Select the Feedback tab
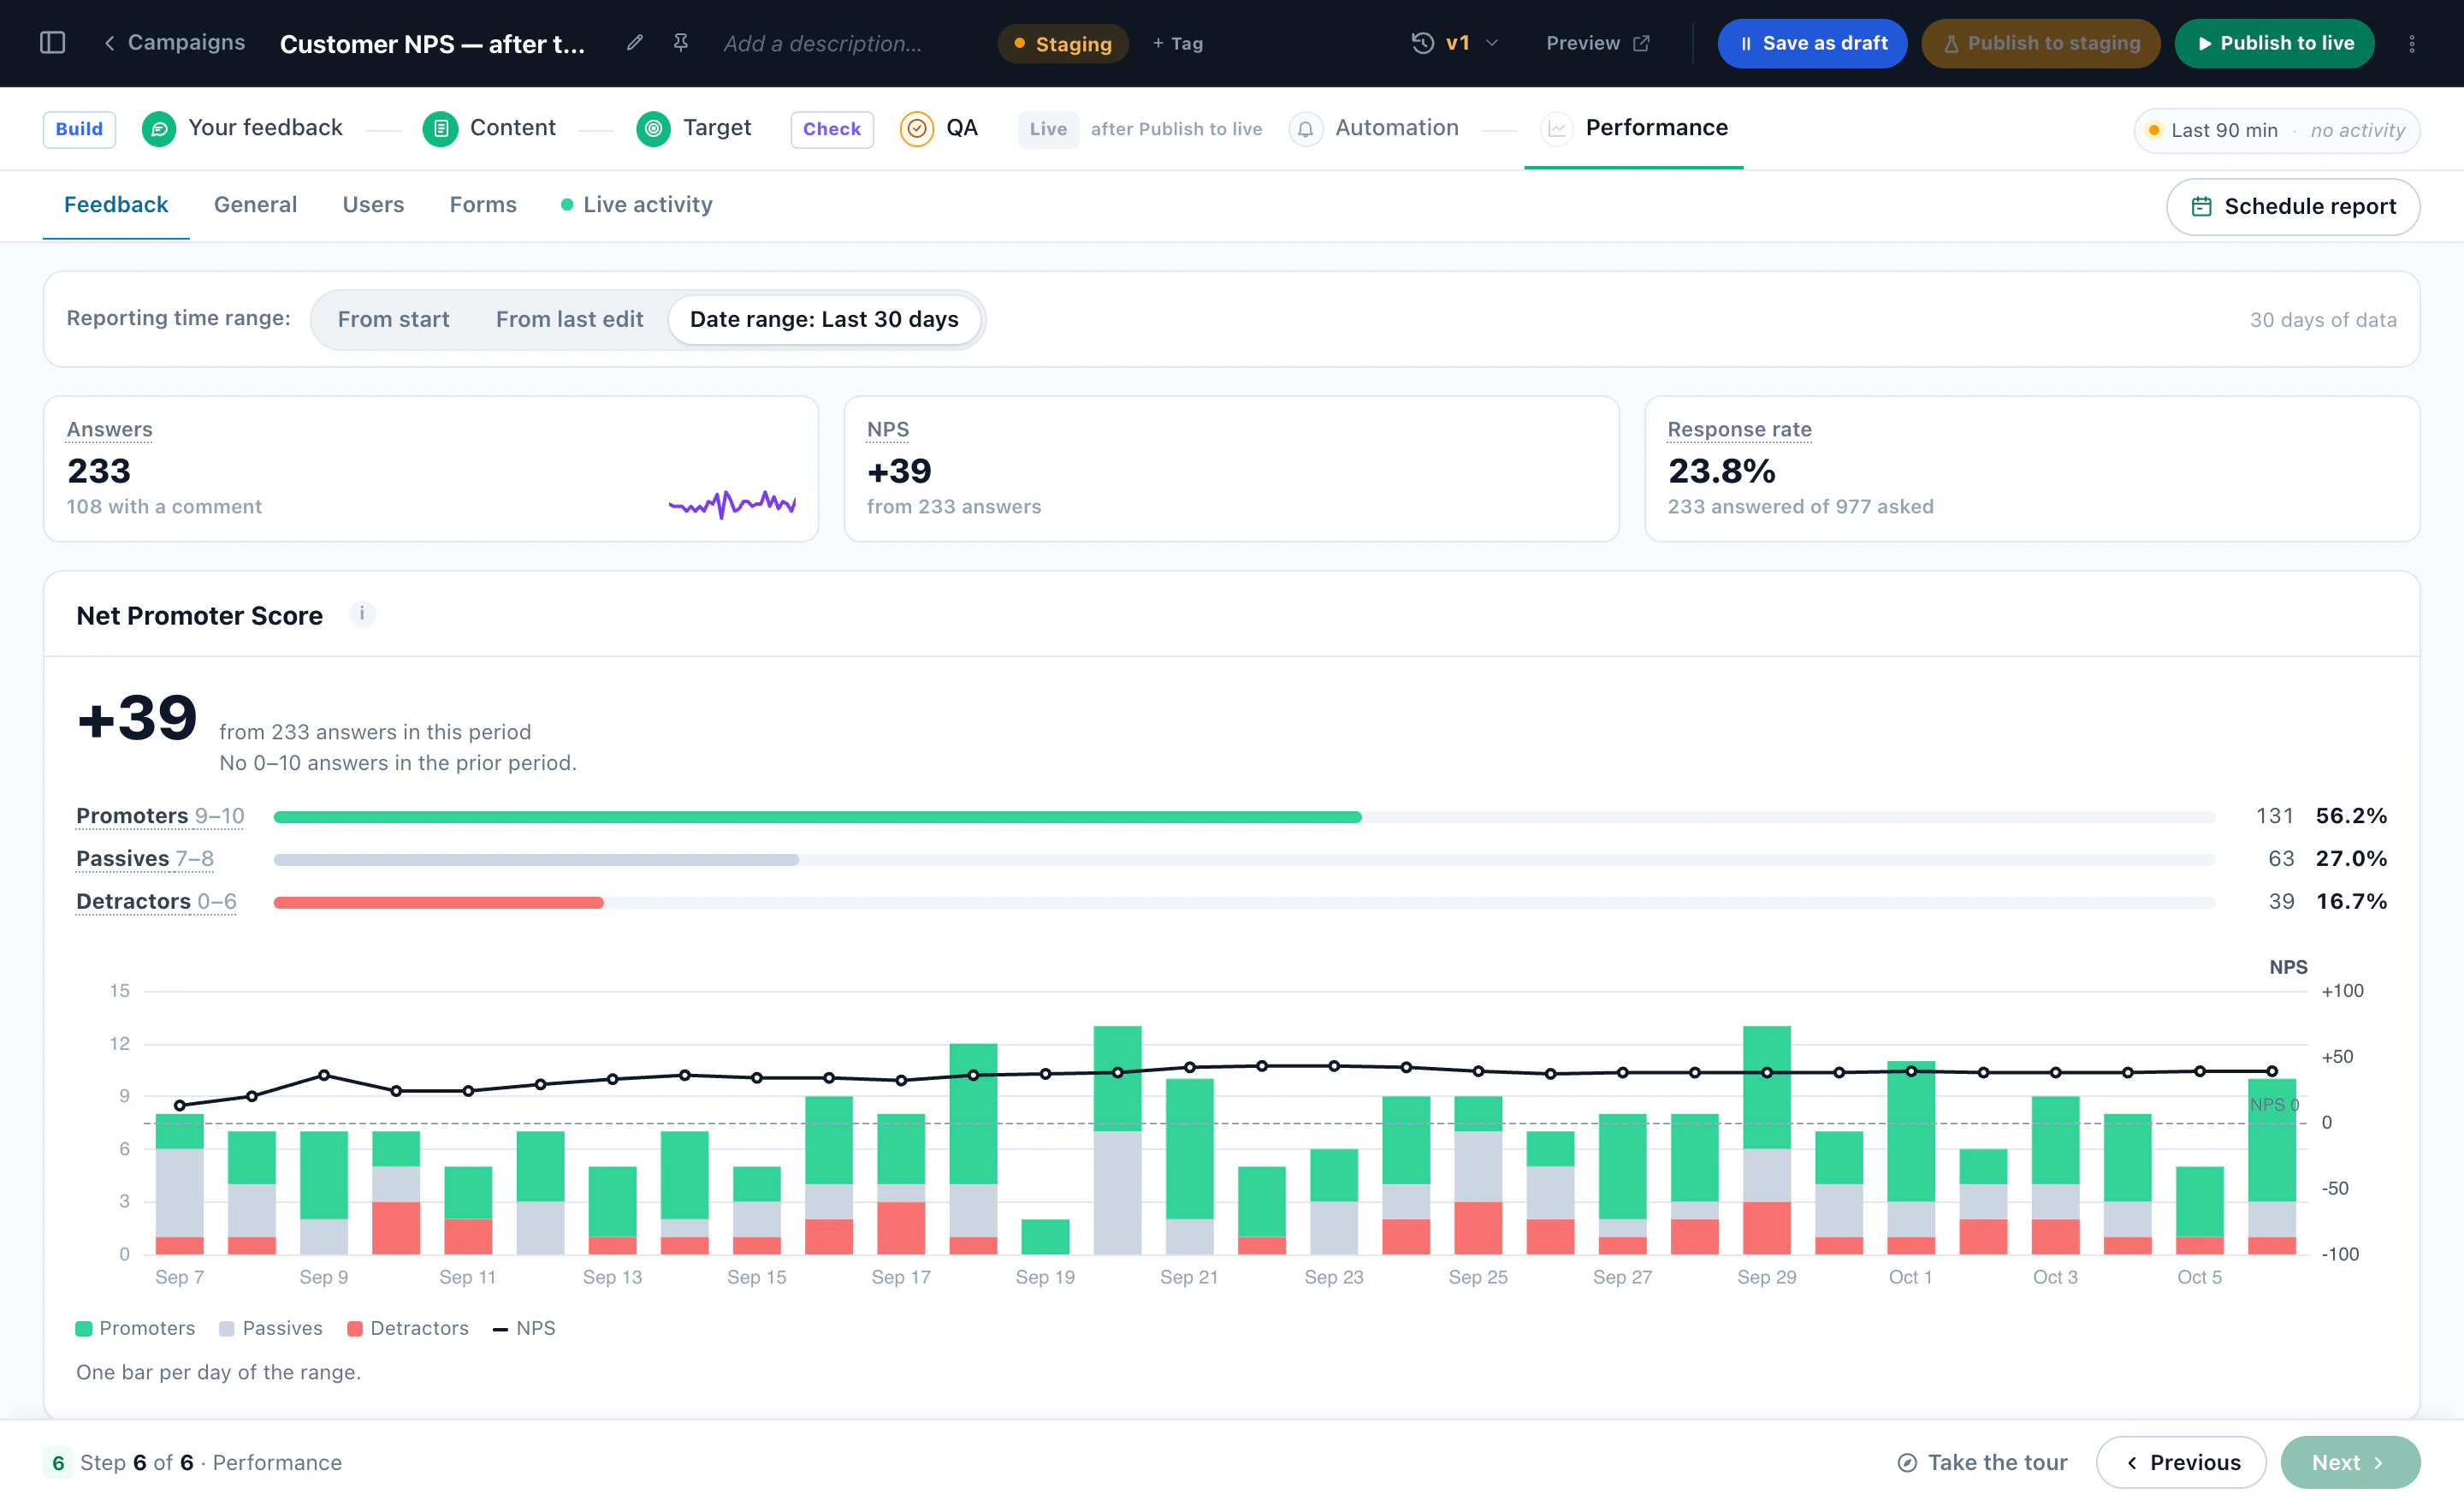 click(116, 204)
